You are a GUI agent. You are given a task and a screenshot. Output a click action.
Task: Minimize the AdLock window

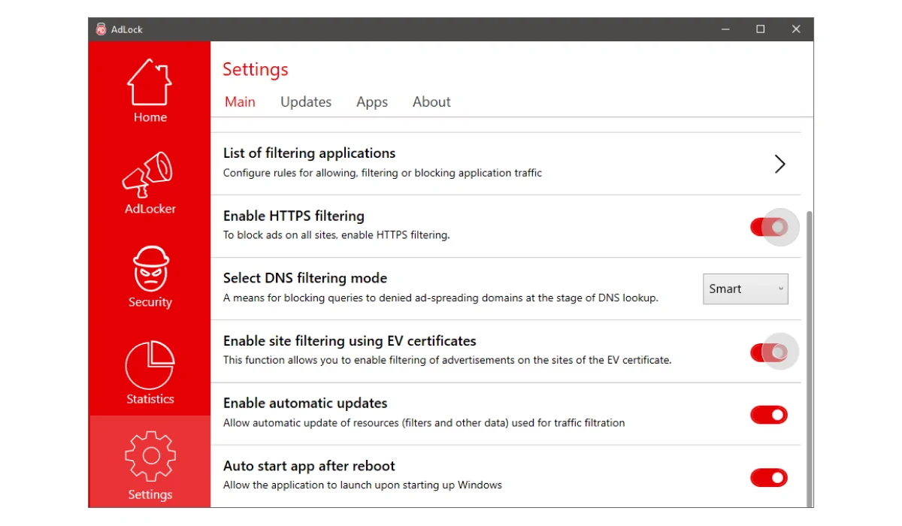(725, 29)
